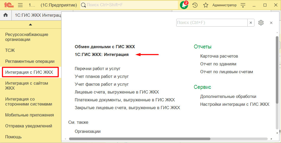Open the service settings menu icon in title bar

pyautogui.click(x=243, y=5)
